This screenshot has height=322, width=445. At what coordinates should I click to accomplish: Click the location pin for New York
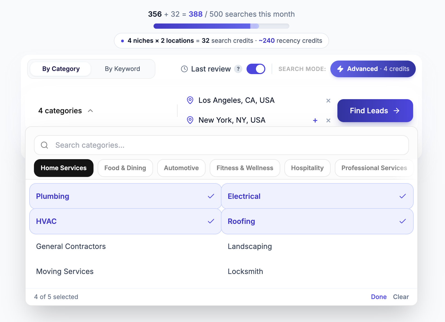click(190, 120)
